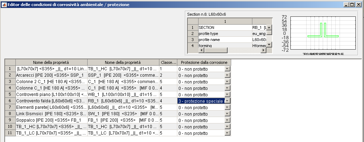Viewport: 364px width, 142px height.
Task: Open protection dropdown for Link Sismsici row
Action: (228, 114)
